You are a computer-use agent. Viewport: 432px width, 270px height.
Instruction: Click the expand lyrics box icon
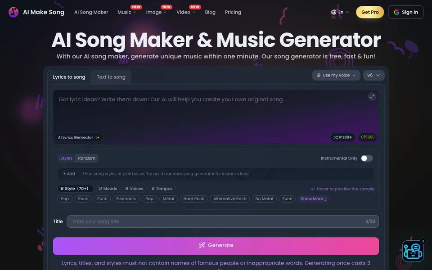(x=372, y=97)
